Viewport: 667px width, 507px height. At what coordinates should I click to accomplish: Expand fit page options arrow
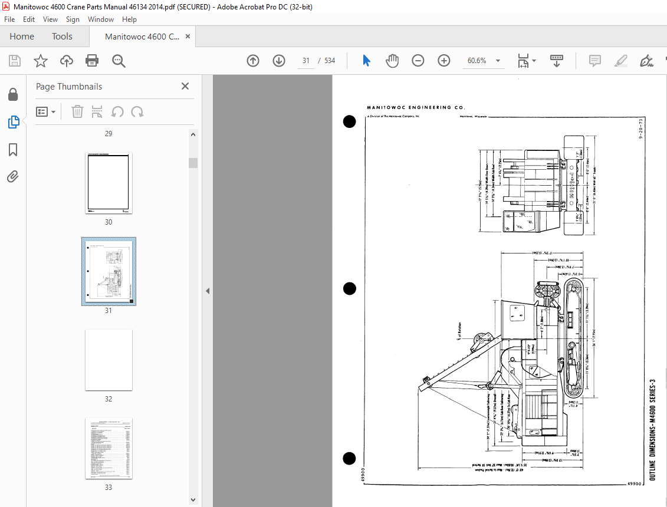[534, 61]
